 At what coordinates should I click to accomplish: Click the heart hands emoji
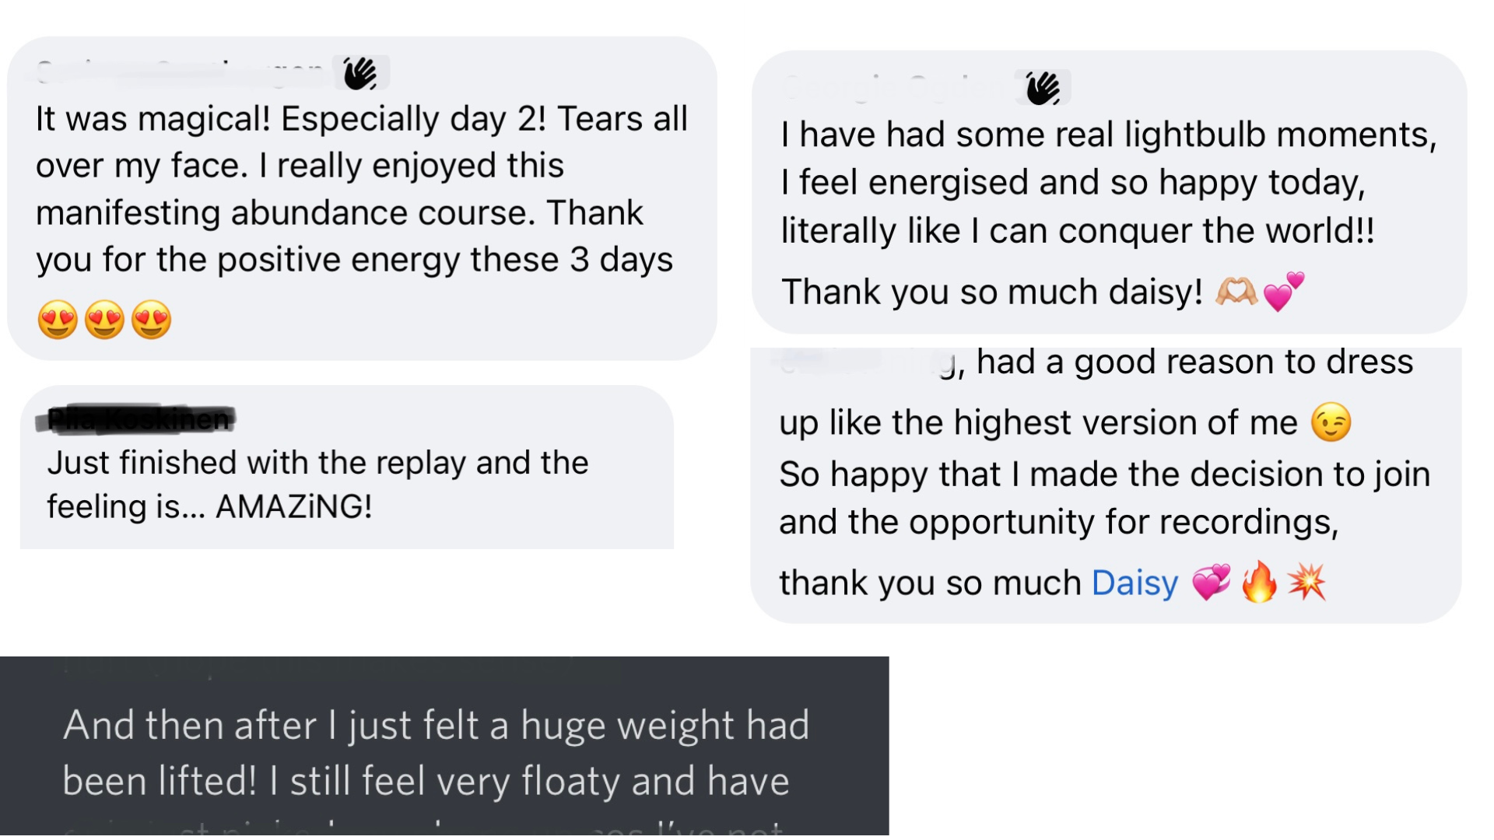pyautogui.click(x=1236, y=292)
